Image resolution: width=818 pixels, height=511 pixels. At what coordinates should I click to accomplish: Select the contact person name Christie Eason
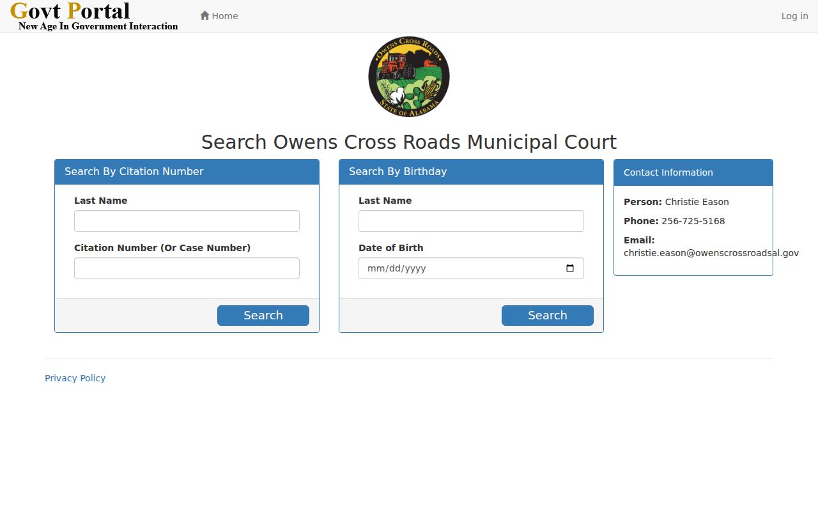(697, 202)
